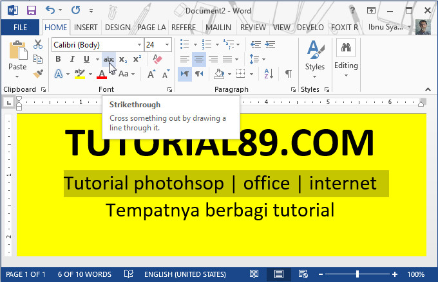Decrease paragraph indent
438x282 pixels.
(256, 44)
